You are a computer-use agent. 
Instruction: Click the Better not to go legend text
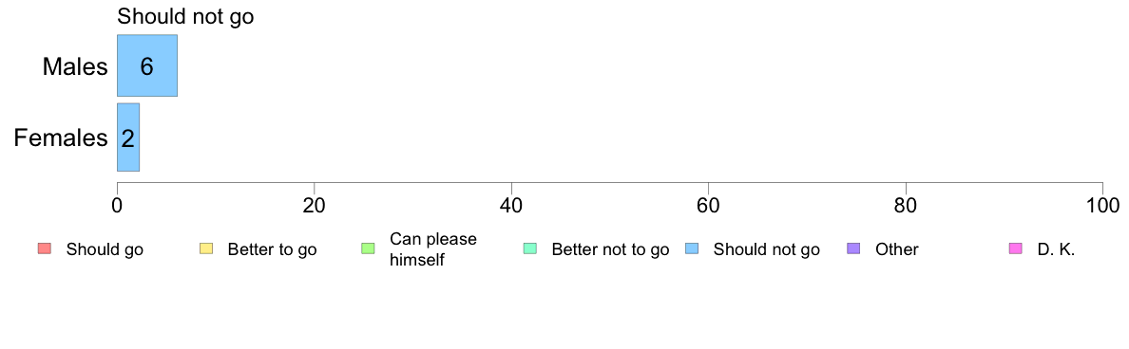(610, 250)
